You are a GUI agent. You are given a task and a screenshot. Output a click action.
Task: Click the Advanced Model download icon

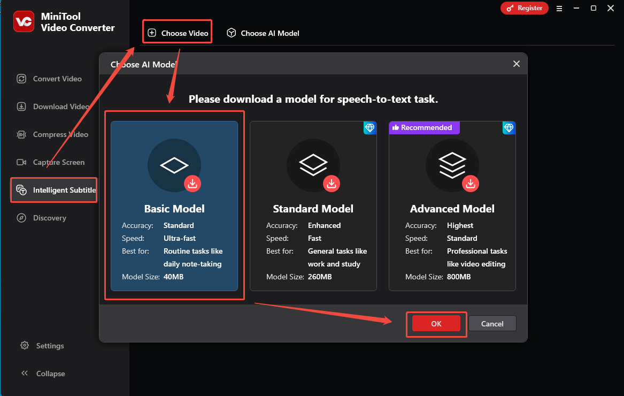click(471, 184)
